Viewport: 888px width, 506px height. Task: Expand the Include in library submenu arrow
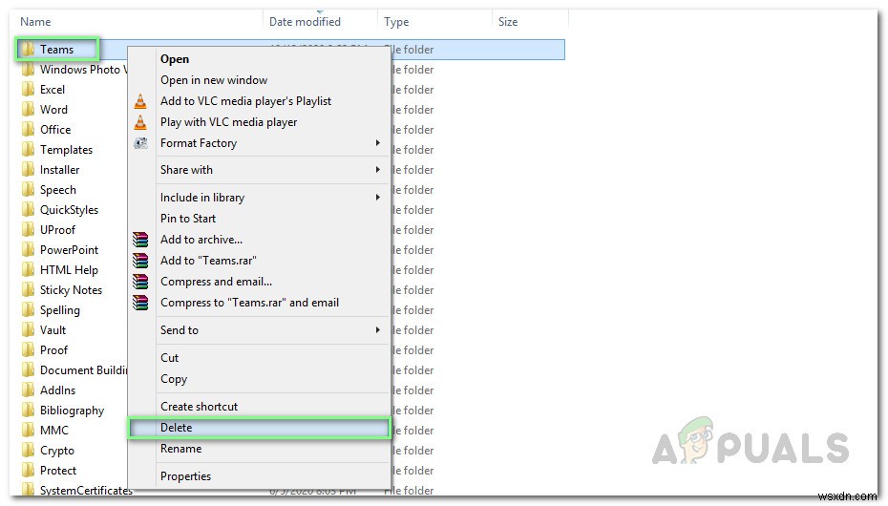(x=378, y=198)
